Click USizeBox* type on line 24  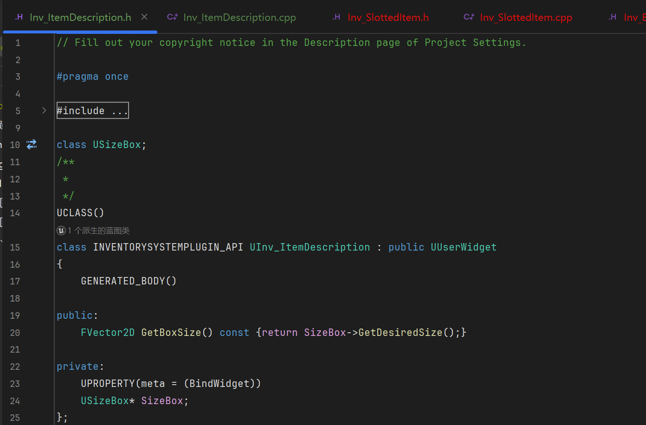108,401
